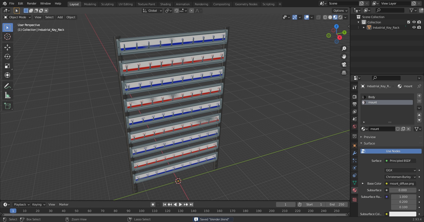Expand Industrial_Key_Rack in outliner
424x222 pixels.
(x=364, y=28)
